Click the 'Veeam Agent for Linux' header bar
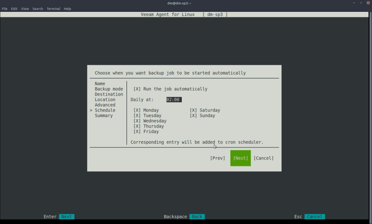The image size is (372, 224). coord(184,14)
